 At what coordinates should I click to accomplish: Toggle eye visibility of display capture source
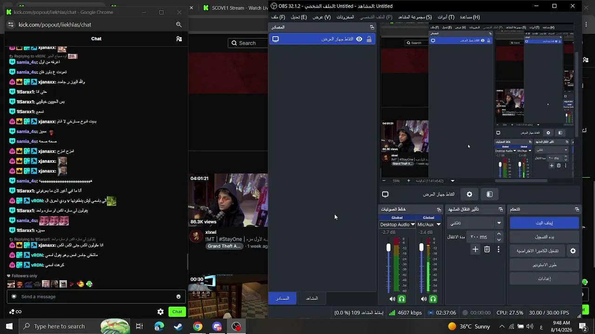click(359, 39)
